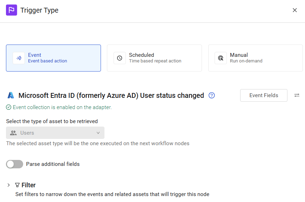Image resolution: width=305 pixels, height=202 pixels.
Task: Click the Event trigger lightning icon
Action: pyautogui.click(x=19, y=58)
